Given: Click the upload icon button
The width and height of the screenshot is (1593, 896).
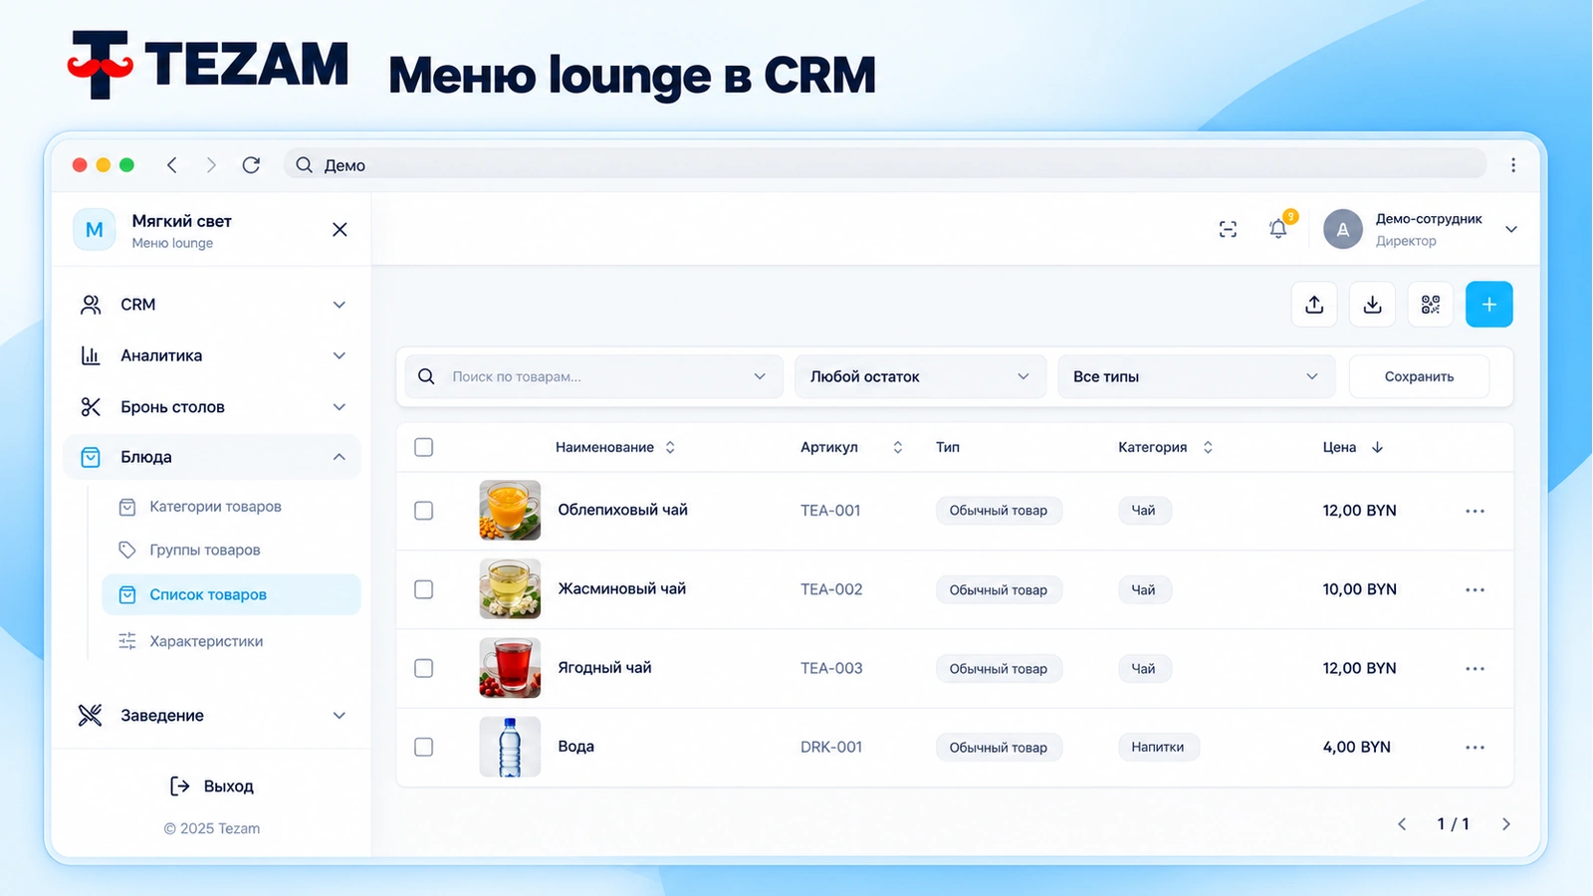Looking at the screenshot, I should 1314,305.
